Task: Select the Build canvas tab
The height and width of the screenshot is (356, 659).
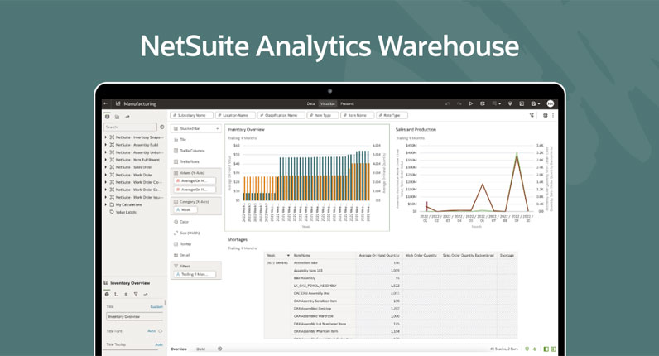Action: (200, 349)
